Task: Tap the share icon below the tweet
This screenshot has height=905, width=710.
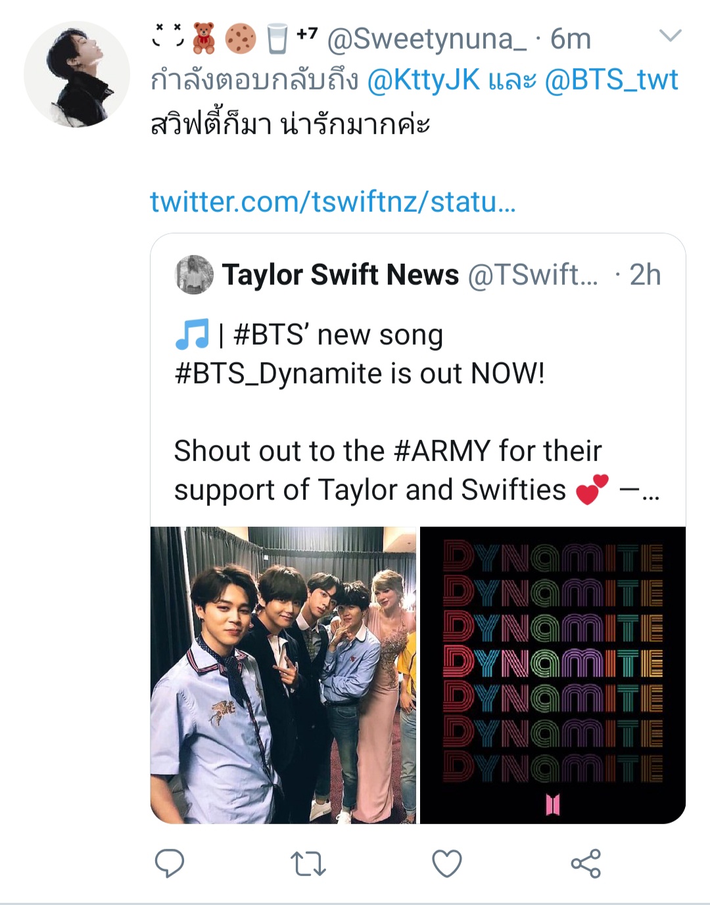Action: 585,864
